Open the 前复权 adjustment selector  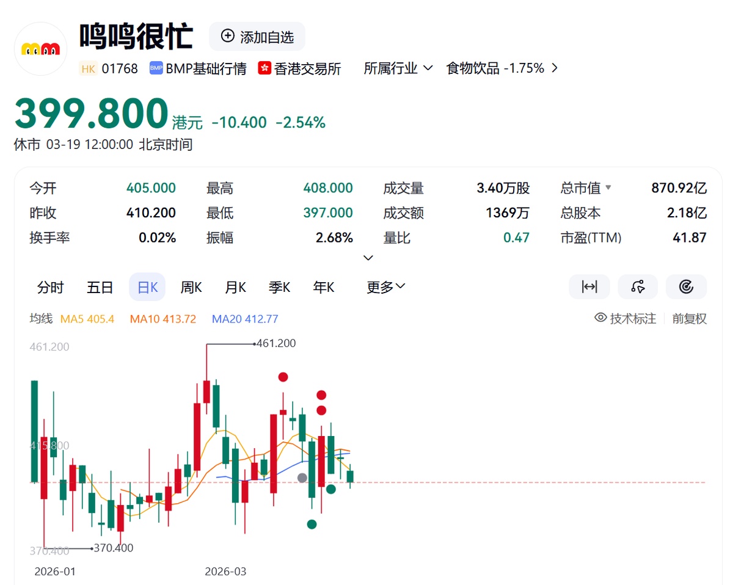pos(690,318)
